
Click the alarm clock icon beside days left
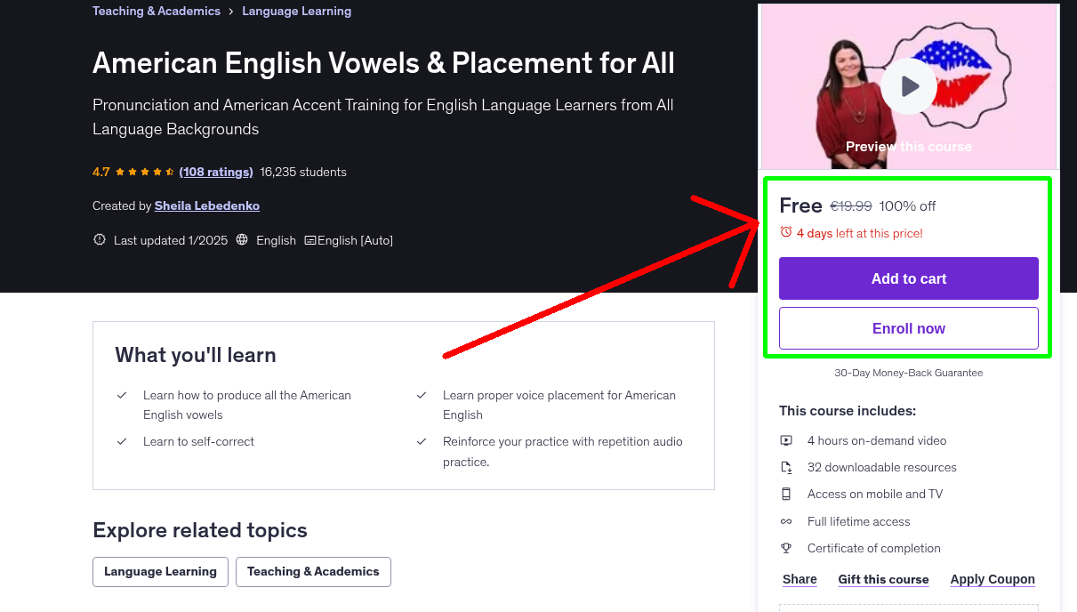pyautogui.click(x=785, y=232)
